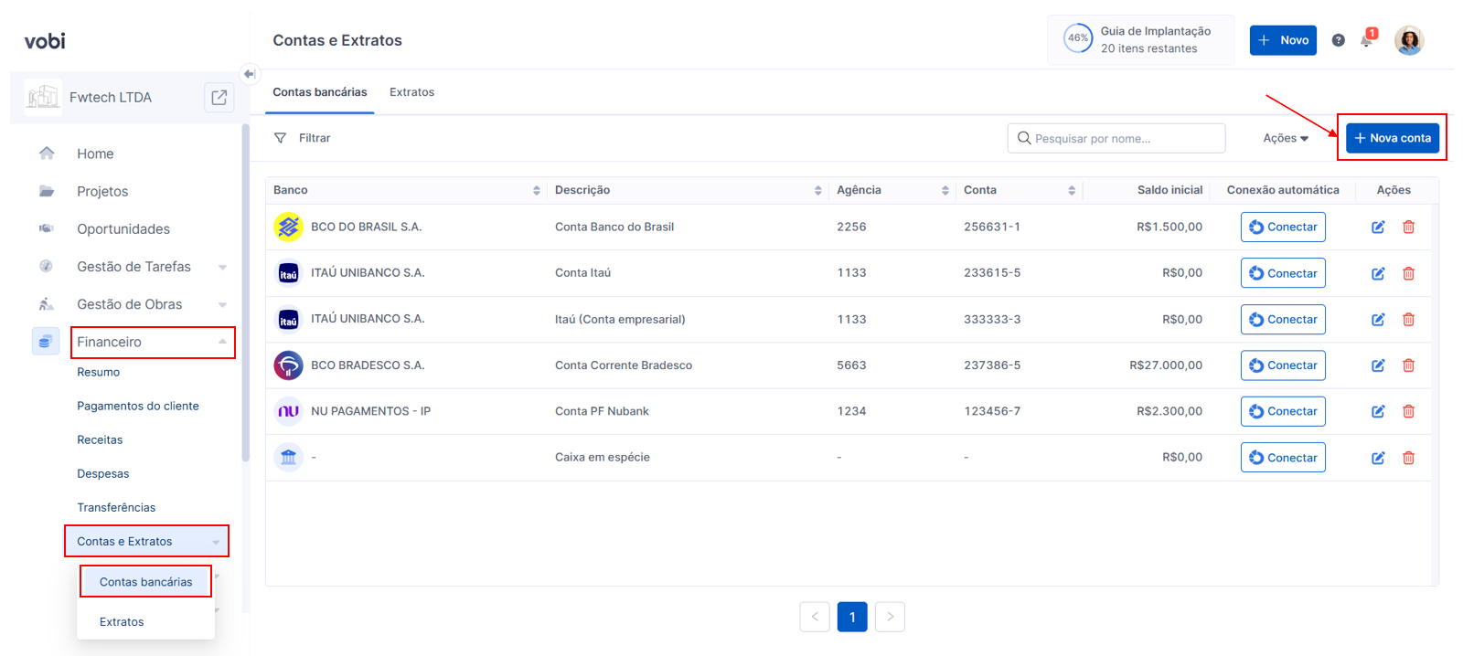Edit the Itaú (Conta empresarial) row

point(1378,320)
